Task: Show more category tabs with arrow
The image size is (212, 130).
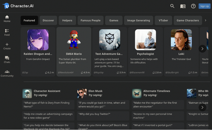Action: click(206, 20)
